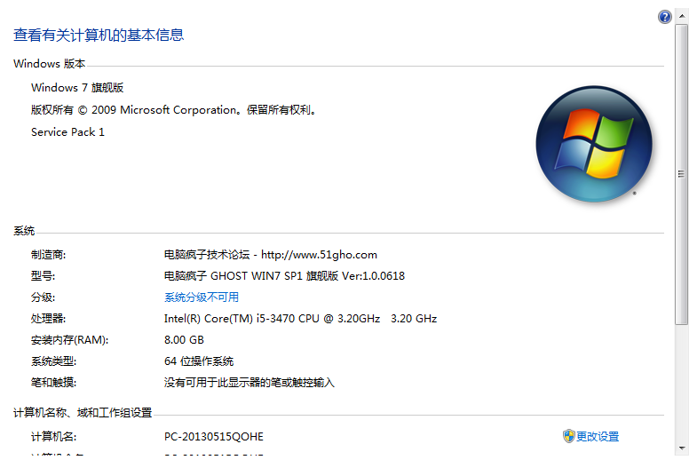This screenshot has height=460, width=689.
Task: Select pen and touch value 没有可用于此显示器的笔或触控输入
Action: click(x=249, y=383)
